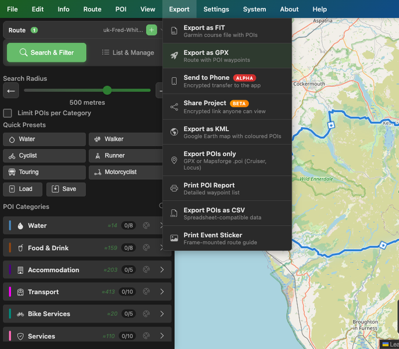Open the Settings menu

coord(216,9)
